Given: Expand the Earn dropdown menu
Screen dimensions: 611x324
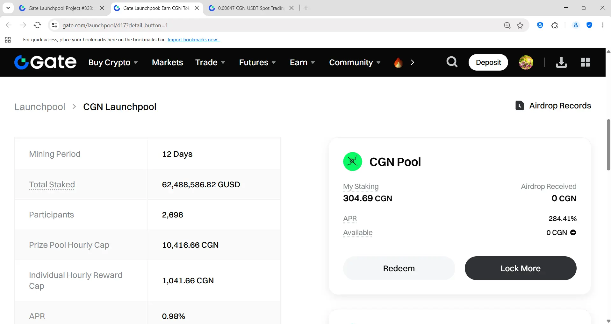Looking at the screenshot, I should pyautogui.click(x=302, y=62).
